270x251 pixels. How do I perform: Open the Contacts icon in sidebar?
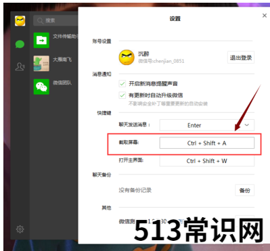[x=20, y=66]
